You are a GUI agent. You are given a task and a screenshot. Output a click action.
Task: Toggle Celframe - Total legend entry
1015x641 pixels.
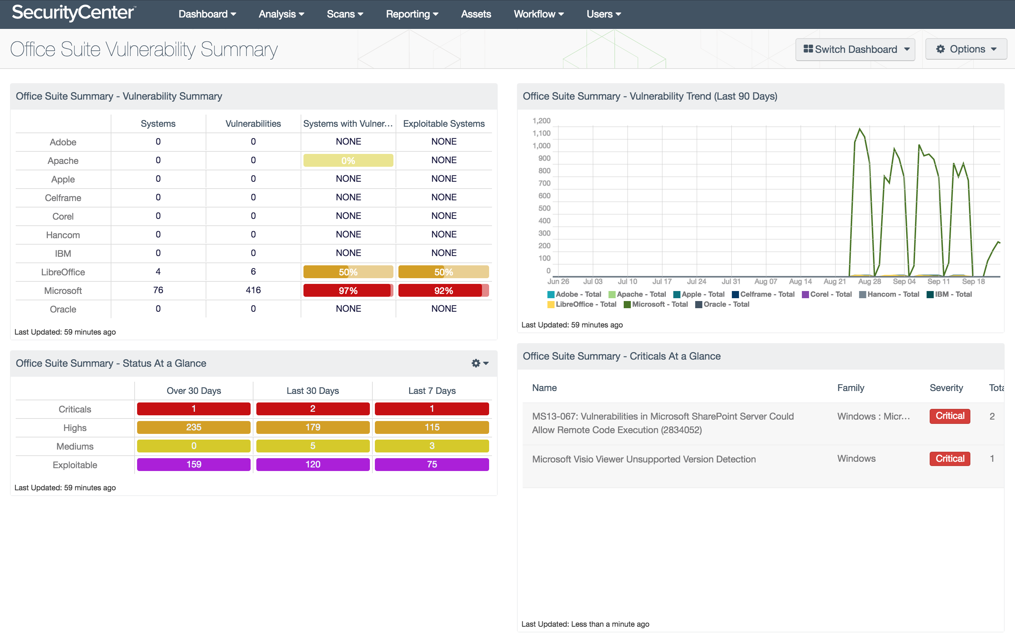[x=763, y=294]
